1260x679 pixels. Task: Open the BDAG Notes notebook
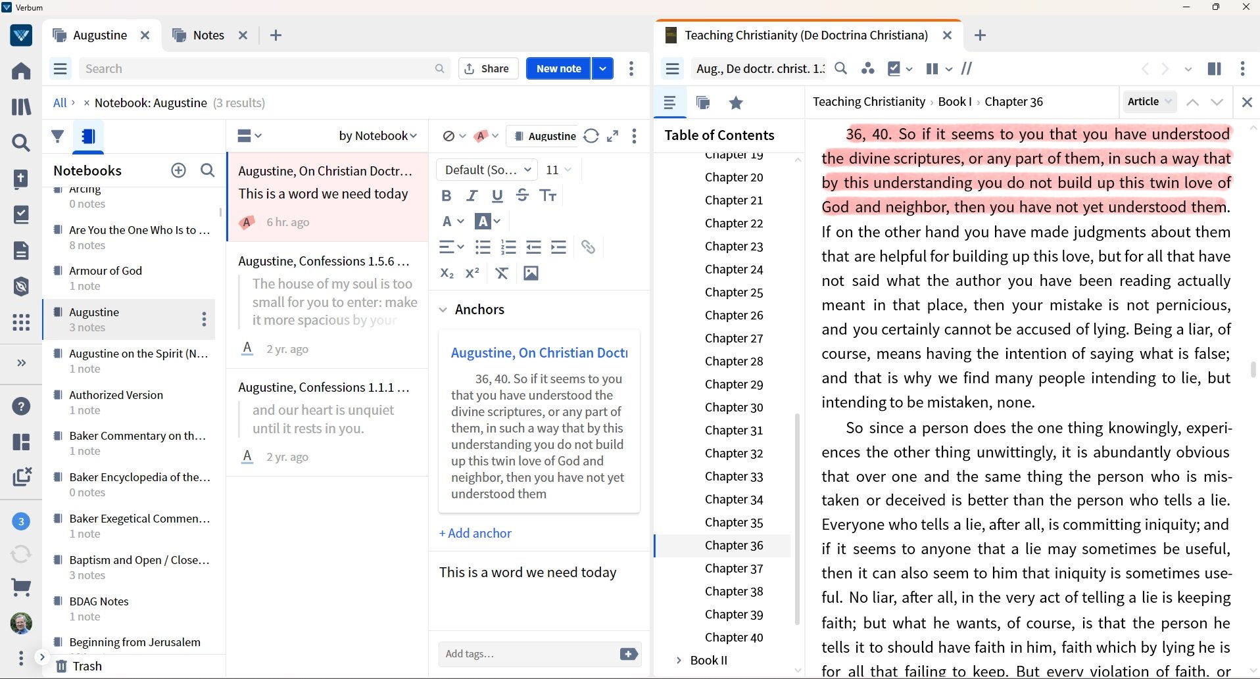click(x=129, y=609)
